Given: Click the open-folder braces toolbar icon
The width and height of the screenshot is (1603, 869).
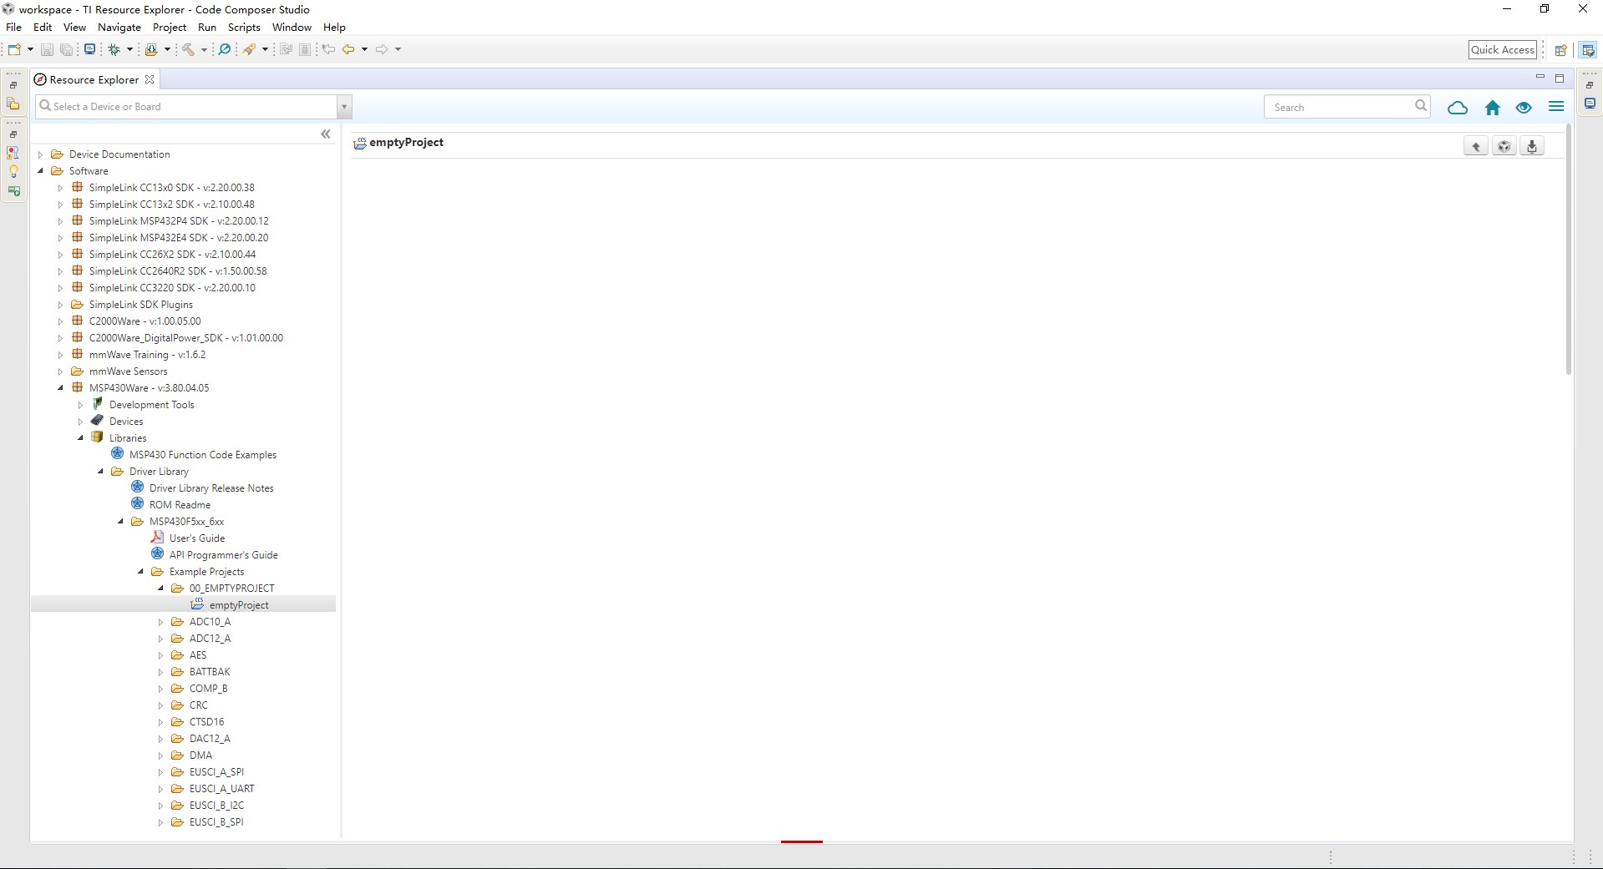Looking at the screenshot, I should coord(151,49).
